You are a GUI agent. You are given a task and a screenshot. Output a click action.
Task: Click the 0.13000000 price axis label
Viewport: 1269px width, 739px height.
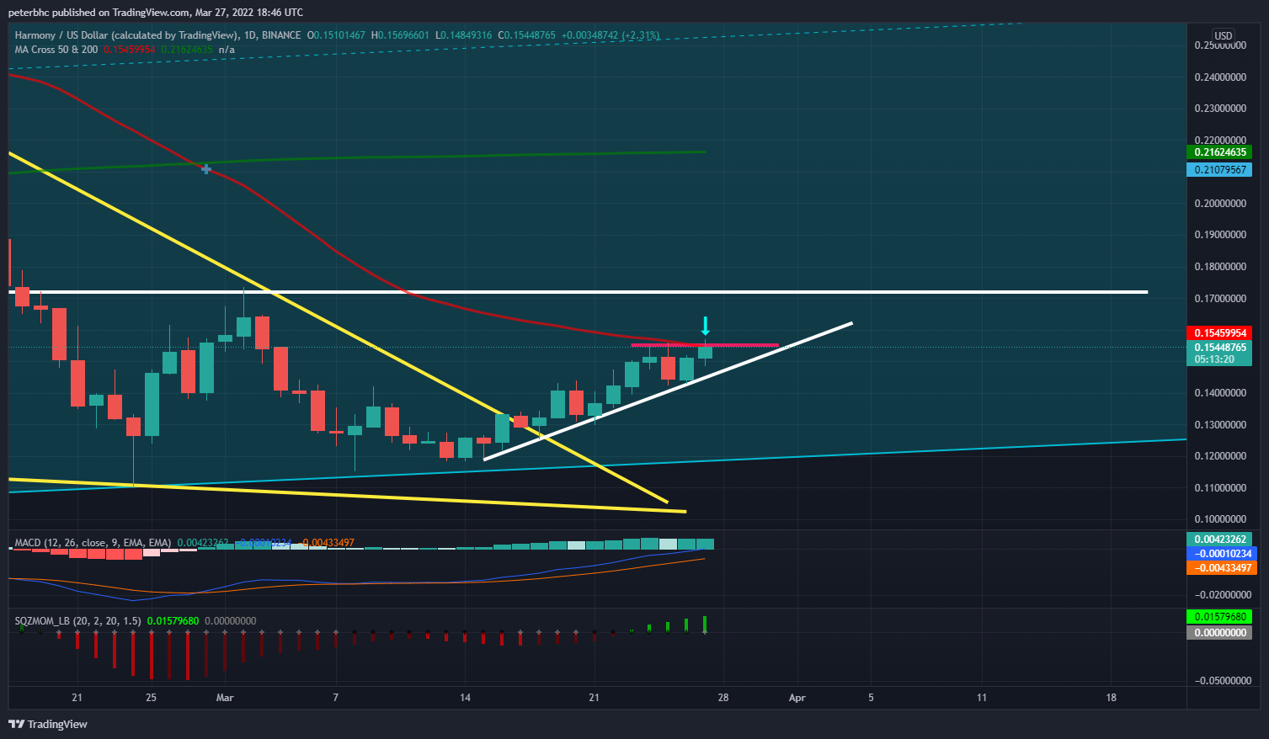click(1220, 424)
